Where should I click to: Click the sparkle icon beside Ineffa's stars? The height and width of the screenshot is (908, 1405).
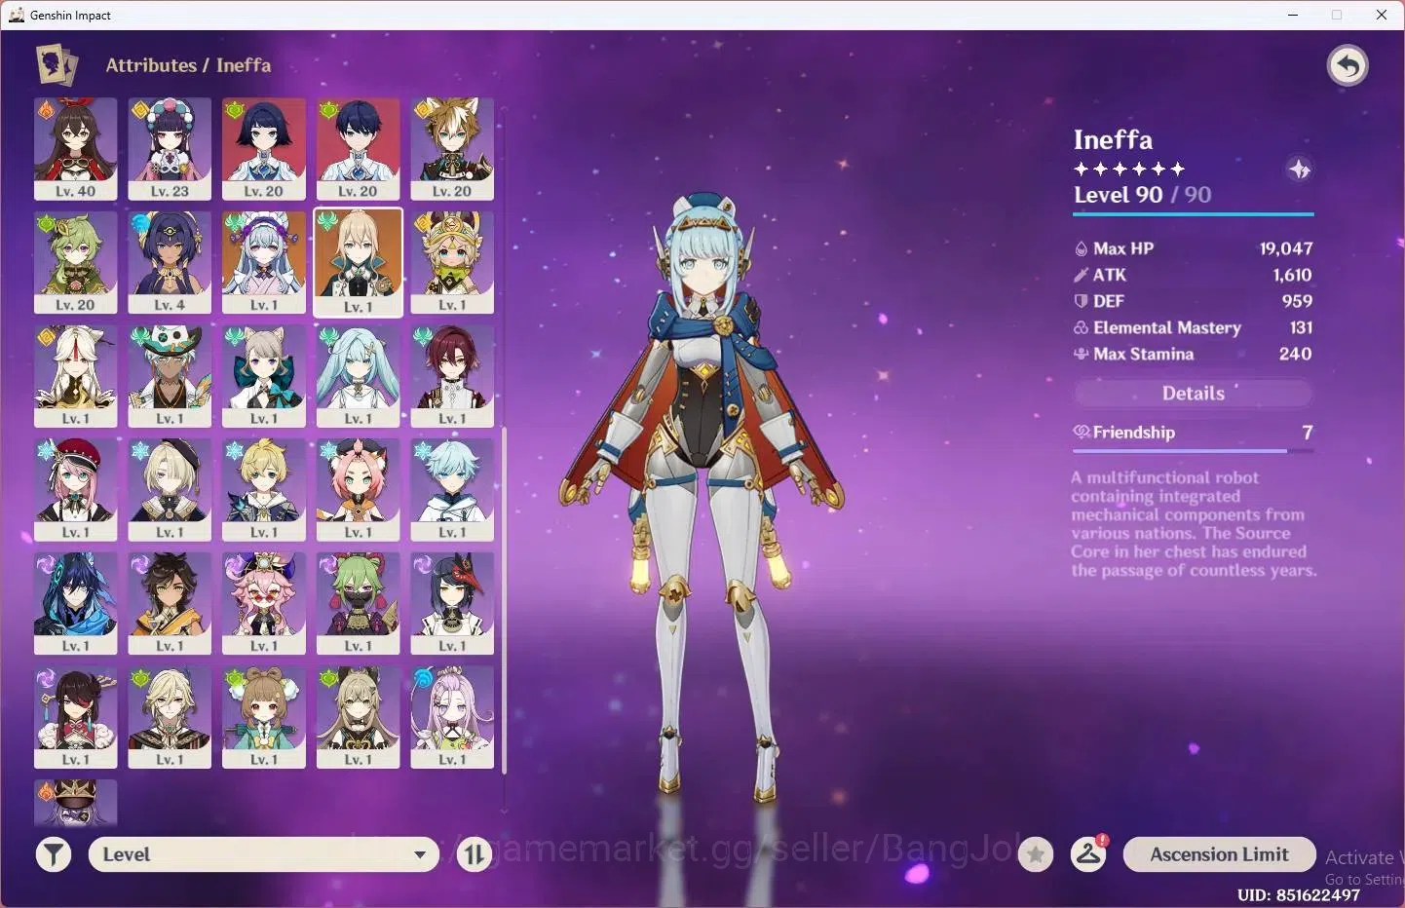click(x=1300, y=170)
